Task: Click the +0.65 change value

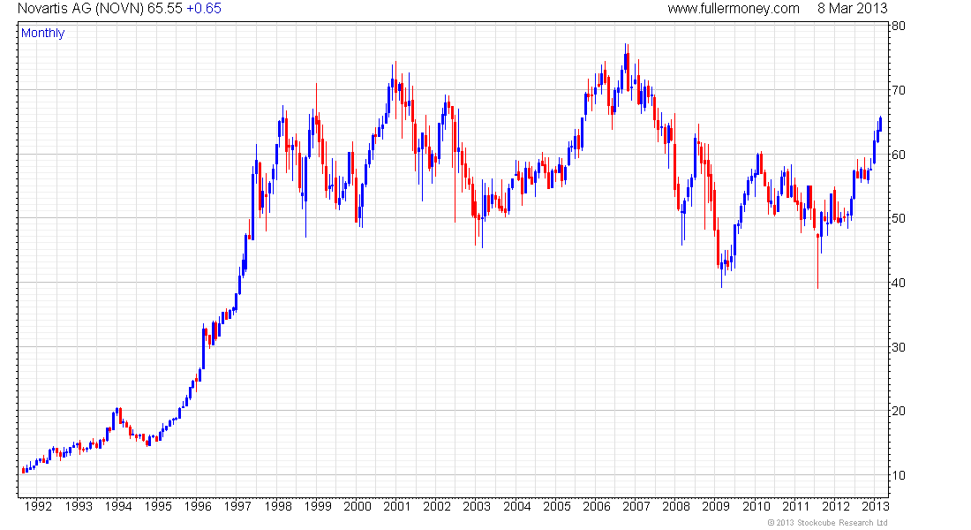Action: [x=204, y=9]
